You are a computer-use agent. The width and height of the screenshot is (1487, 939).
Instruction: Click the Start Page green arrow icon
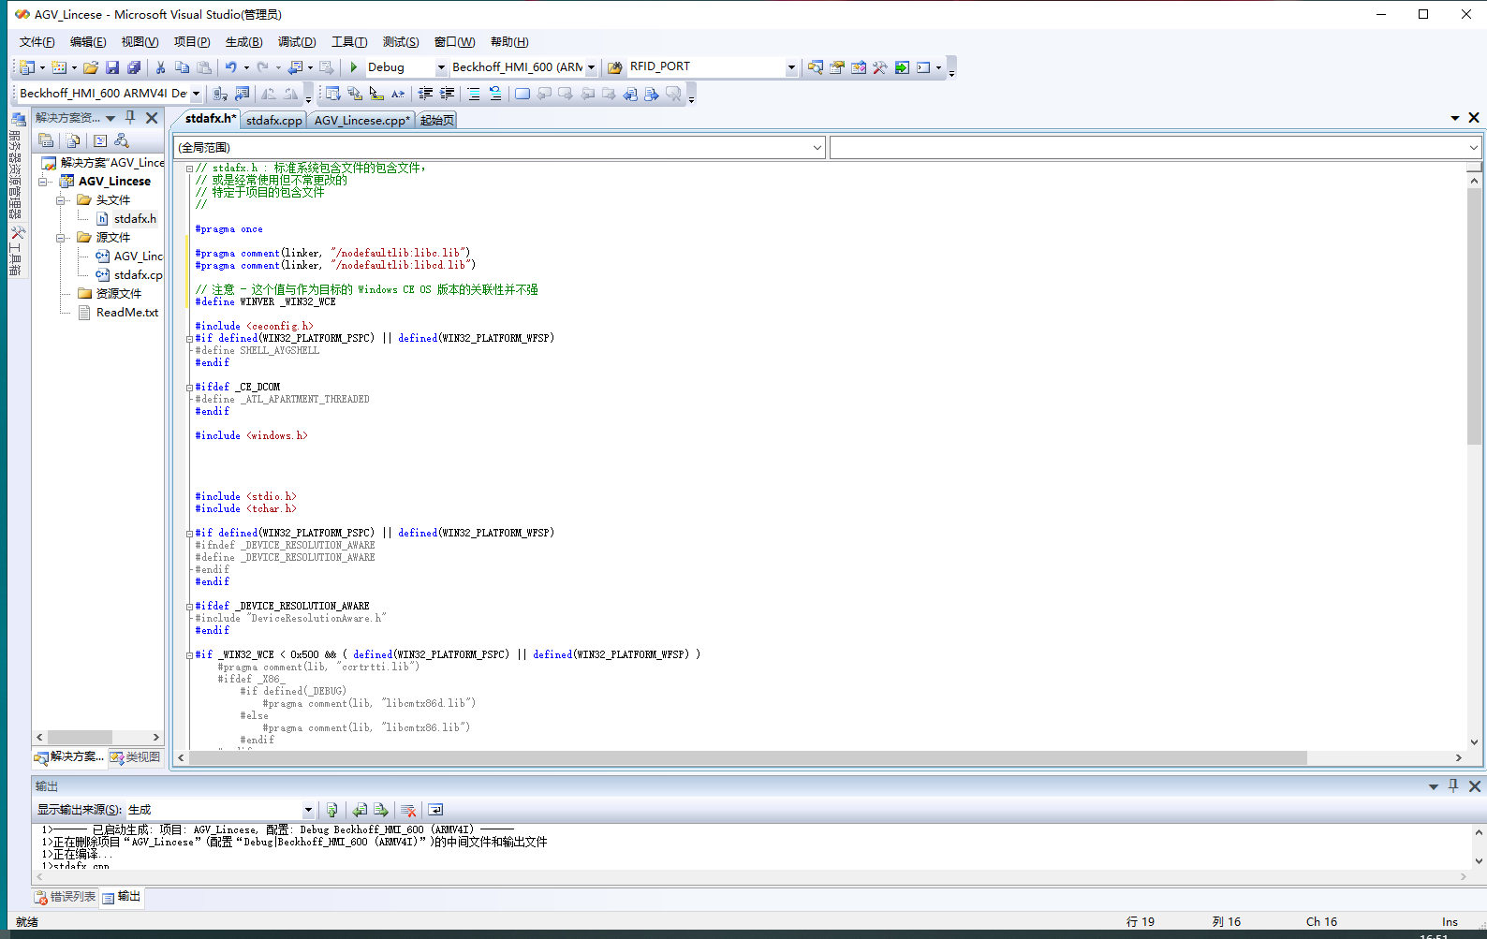(x=902, y=67)
